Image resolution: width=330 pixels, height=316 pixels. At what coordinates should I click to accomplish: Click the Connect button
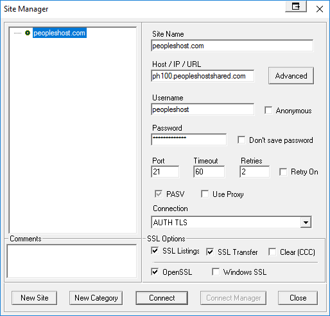[162, 298]
